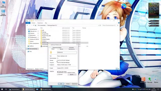The image size is (161, 91).
Task: Switch to large icons view in Explorer
Action: 118,69
